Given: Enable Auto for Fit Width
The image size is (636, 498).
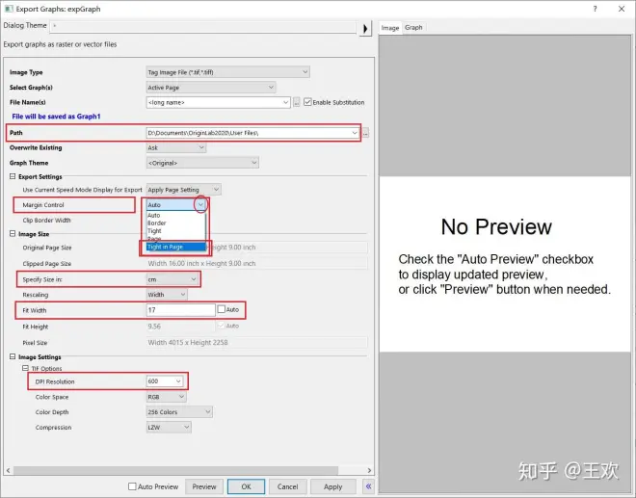Looking at the screenshot, I should [221, 309].
